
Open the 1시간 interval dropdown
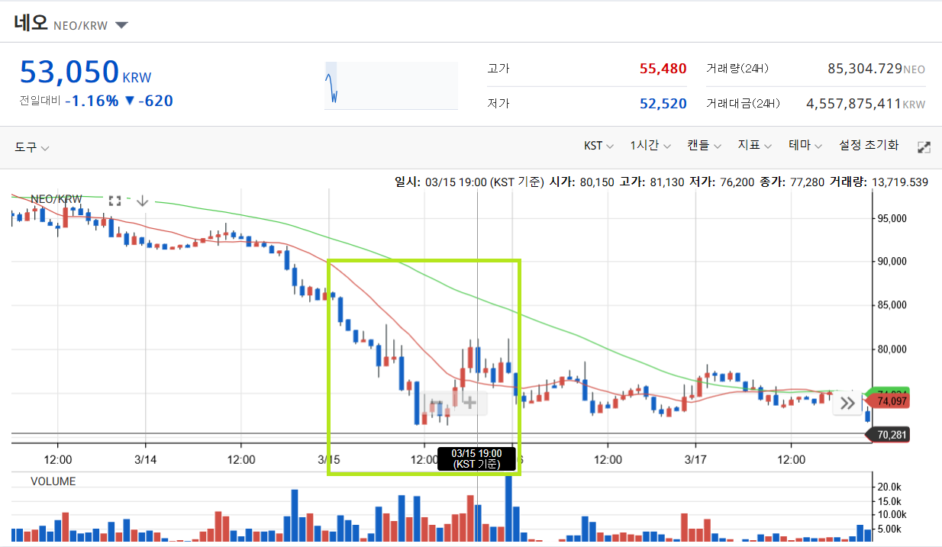tap(649, 145)
